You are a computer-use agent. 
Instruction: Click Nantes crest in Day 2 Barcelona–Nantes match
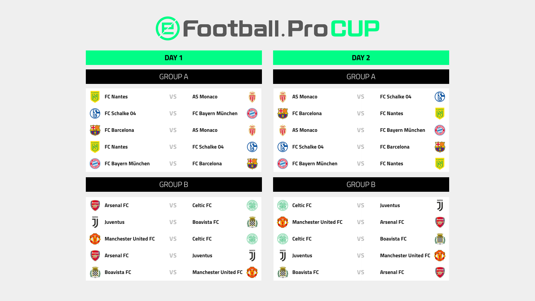[440, 113]
